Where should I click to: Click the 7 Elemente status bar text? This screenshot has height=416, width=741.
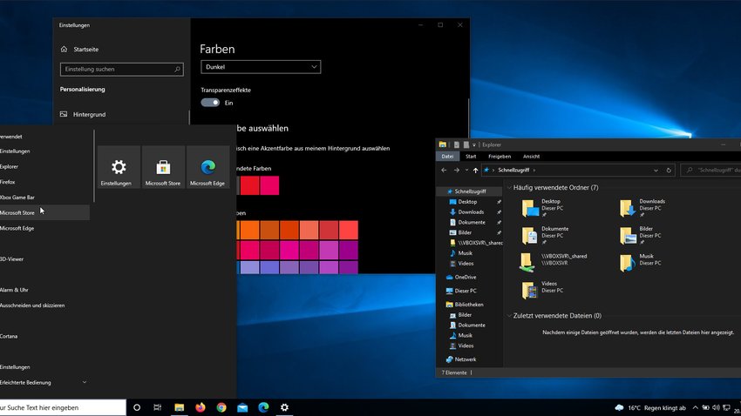454,372
